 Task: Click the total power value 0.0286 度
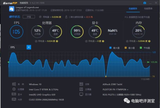56,17
